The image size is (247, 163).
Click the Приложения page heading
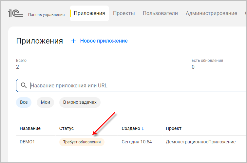(40, 41)
